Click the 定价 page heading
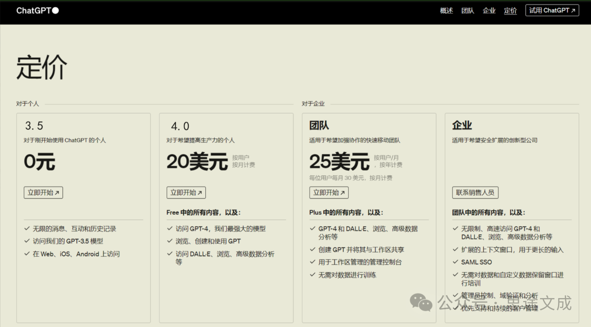Viewport: 591px width, 327px height. coord(42,67)
